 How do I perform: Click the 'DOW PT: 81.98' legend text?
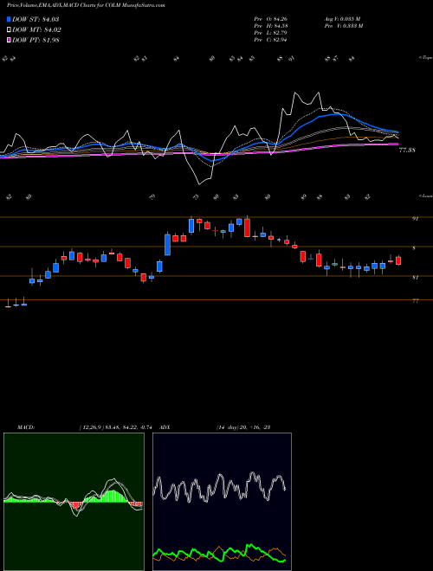pyautogui.click(x=36, y=40)
